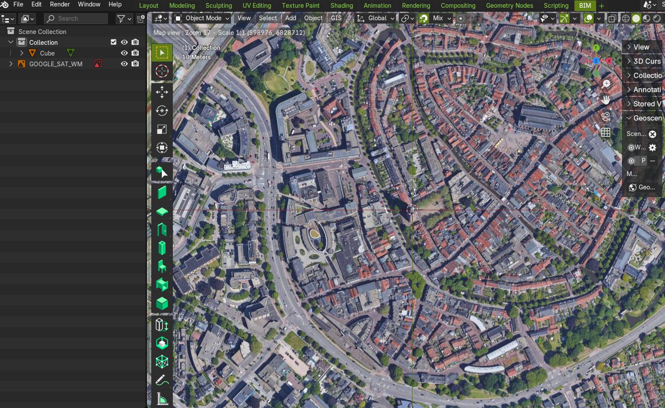Choose the Measure tool
This screenshot has width=665, height=408.
[x=162, y=399]
